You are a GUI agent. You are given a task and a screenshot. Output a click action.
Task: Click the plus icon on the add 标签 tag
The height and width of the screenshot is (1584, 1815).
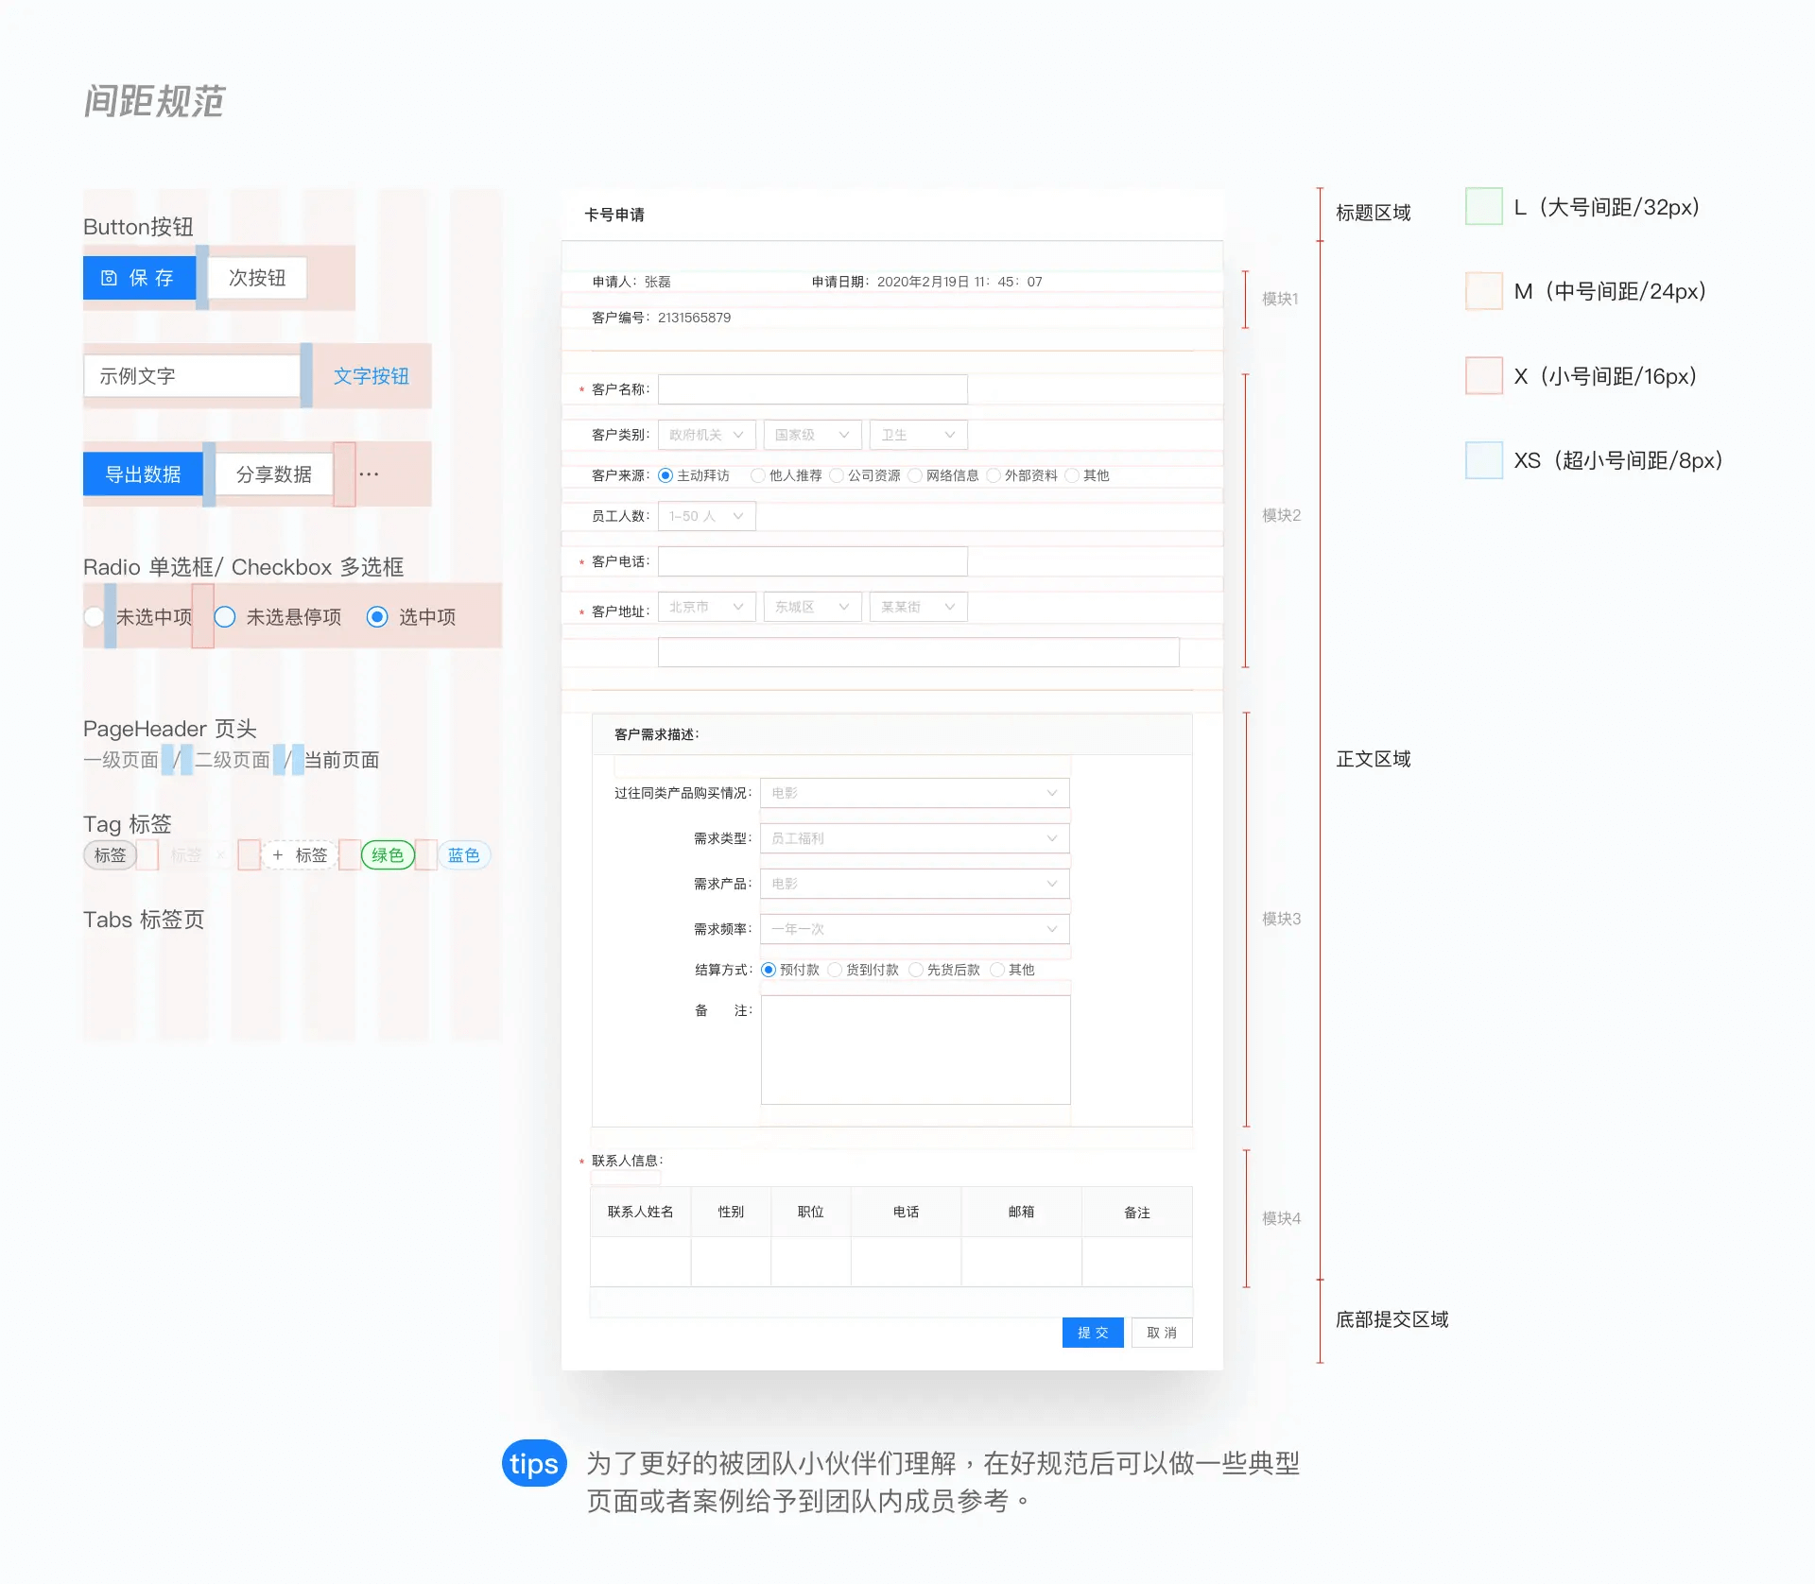[x=277, y=855]
